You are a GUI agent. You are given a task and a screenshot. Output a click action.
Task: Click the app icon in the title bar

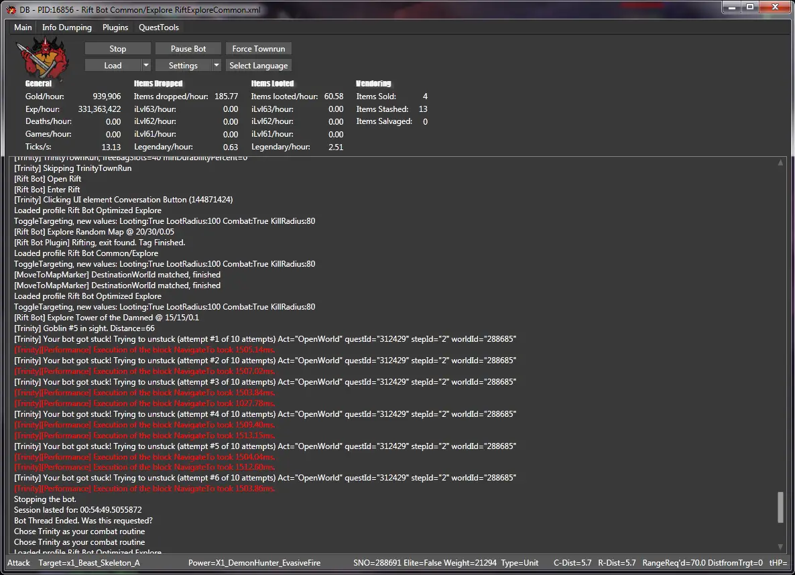[11, 9]
